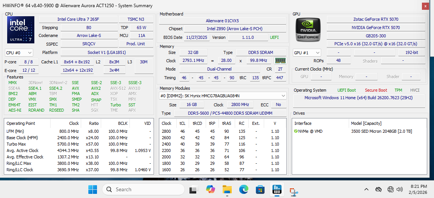Screen dimensions: 434x198
Task: Show hidden system tray icons
Action: (x=366, y=189)
